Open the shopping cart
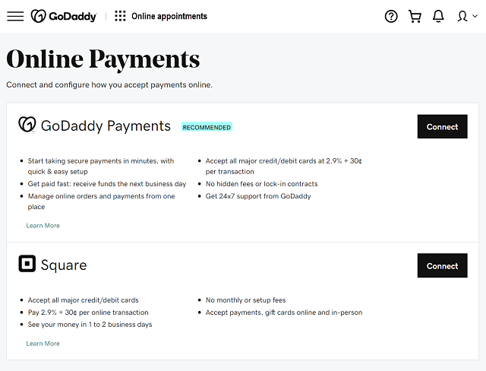The height and width of the screenshot is (371, 486). [415, 16]
